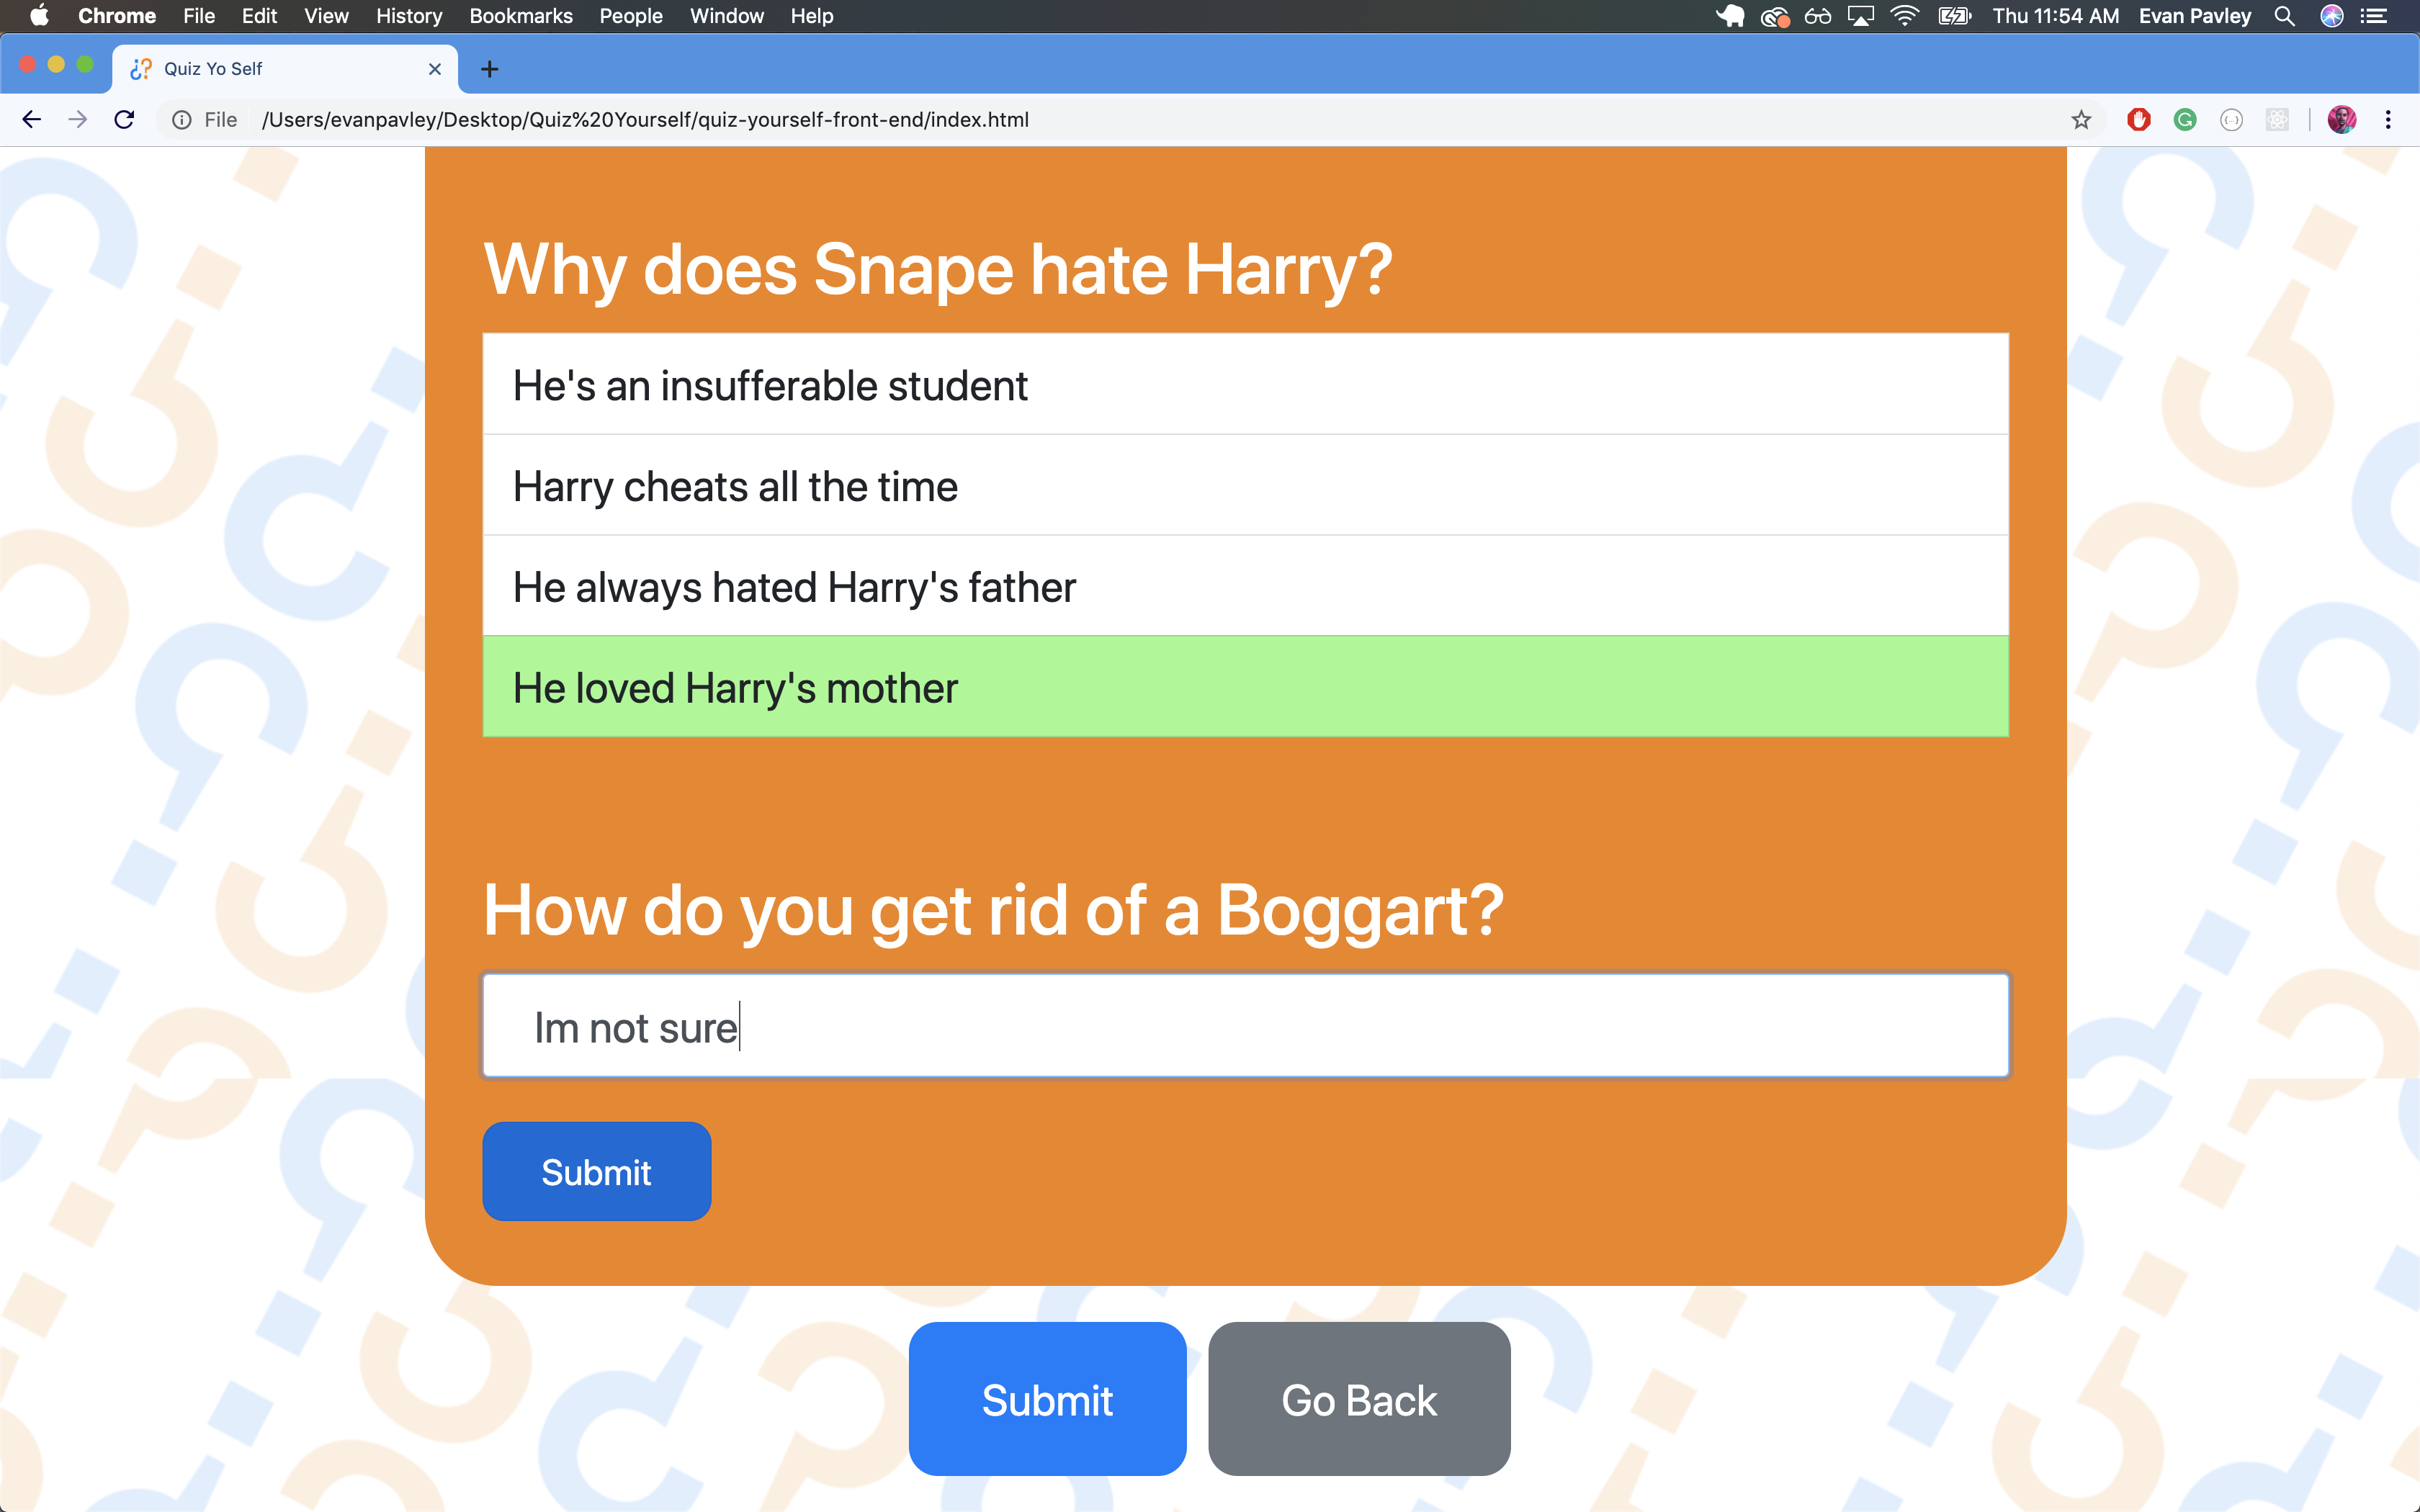Click the Creative Cloud menu bar icon
This screenshot has height=1512, width=2420.
click(1774, 16)
